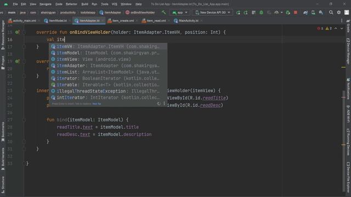Open the Refactor menu
The width and height of the screenshot is (351, 197).
pos(71,4)
